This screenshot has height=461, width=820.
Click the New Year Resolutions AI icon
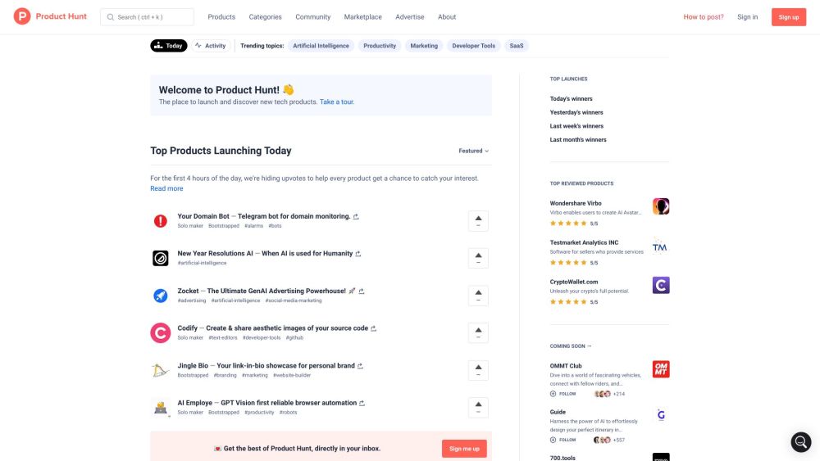click(x=161, y=258)
